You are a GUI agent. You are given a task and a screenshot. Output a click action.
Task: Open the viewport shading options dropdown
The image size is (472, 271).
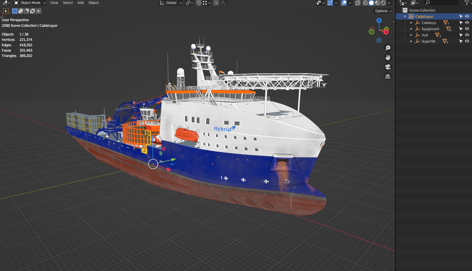click(389, 3)
